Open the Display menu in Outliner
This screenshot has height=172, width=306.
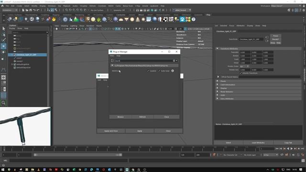[12, 29]
